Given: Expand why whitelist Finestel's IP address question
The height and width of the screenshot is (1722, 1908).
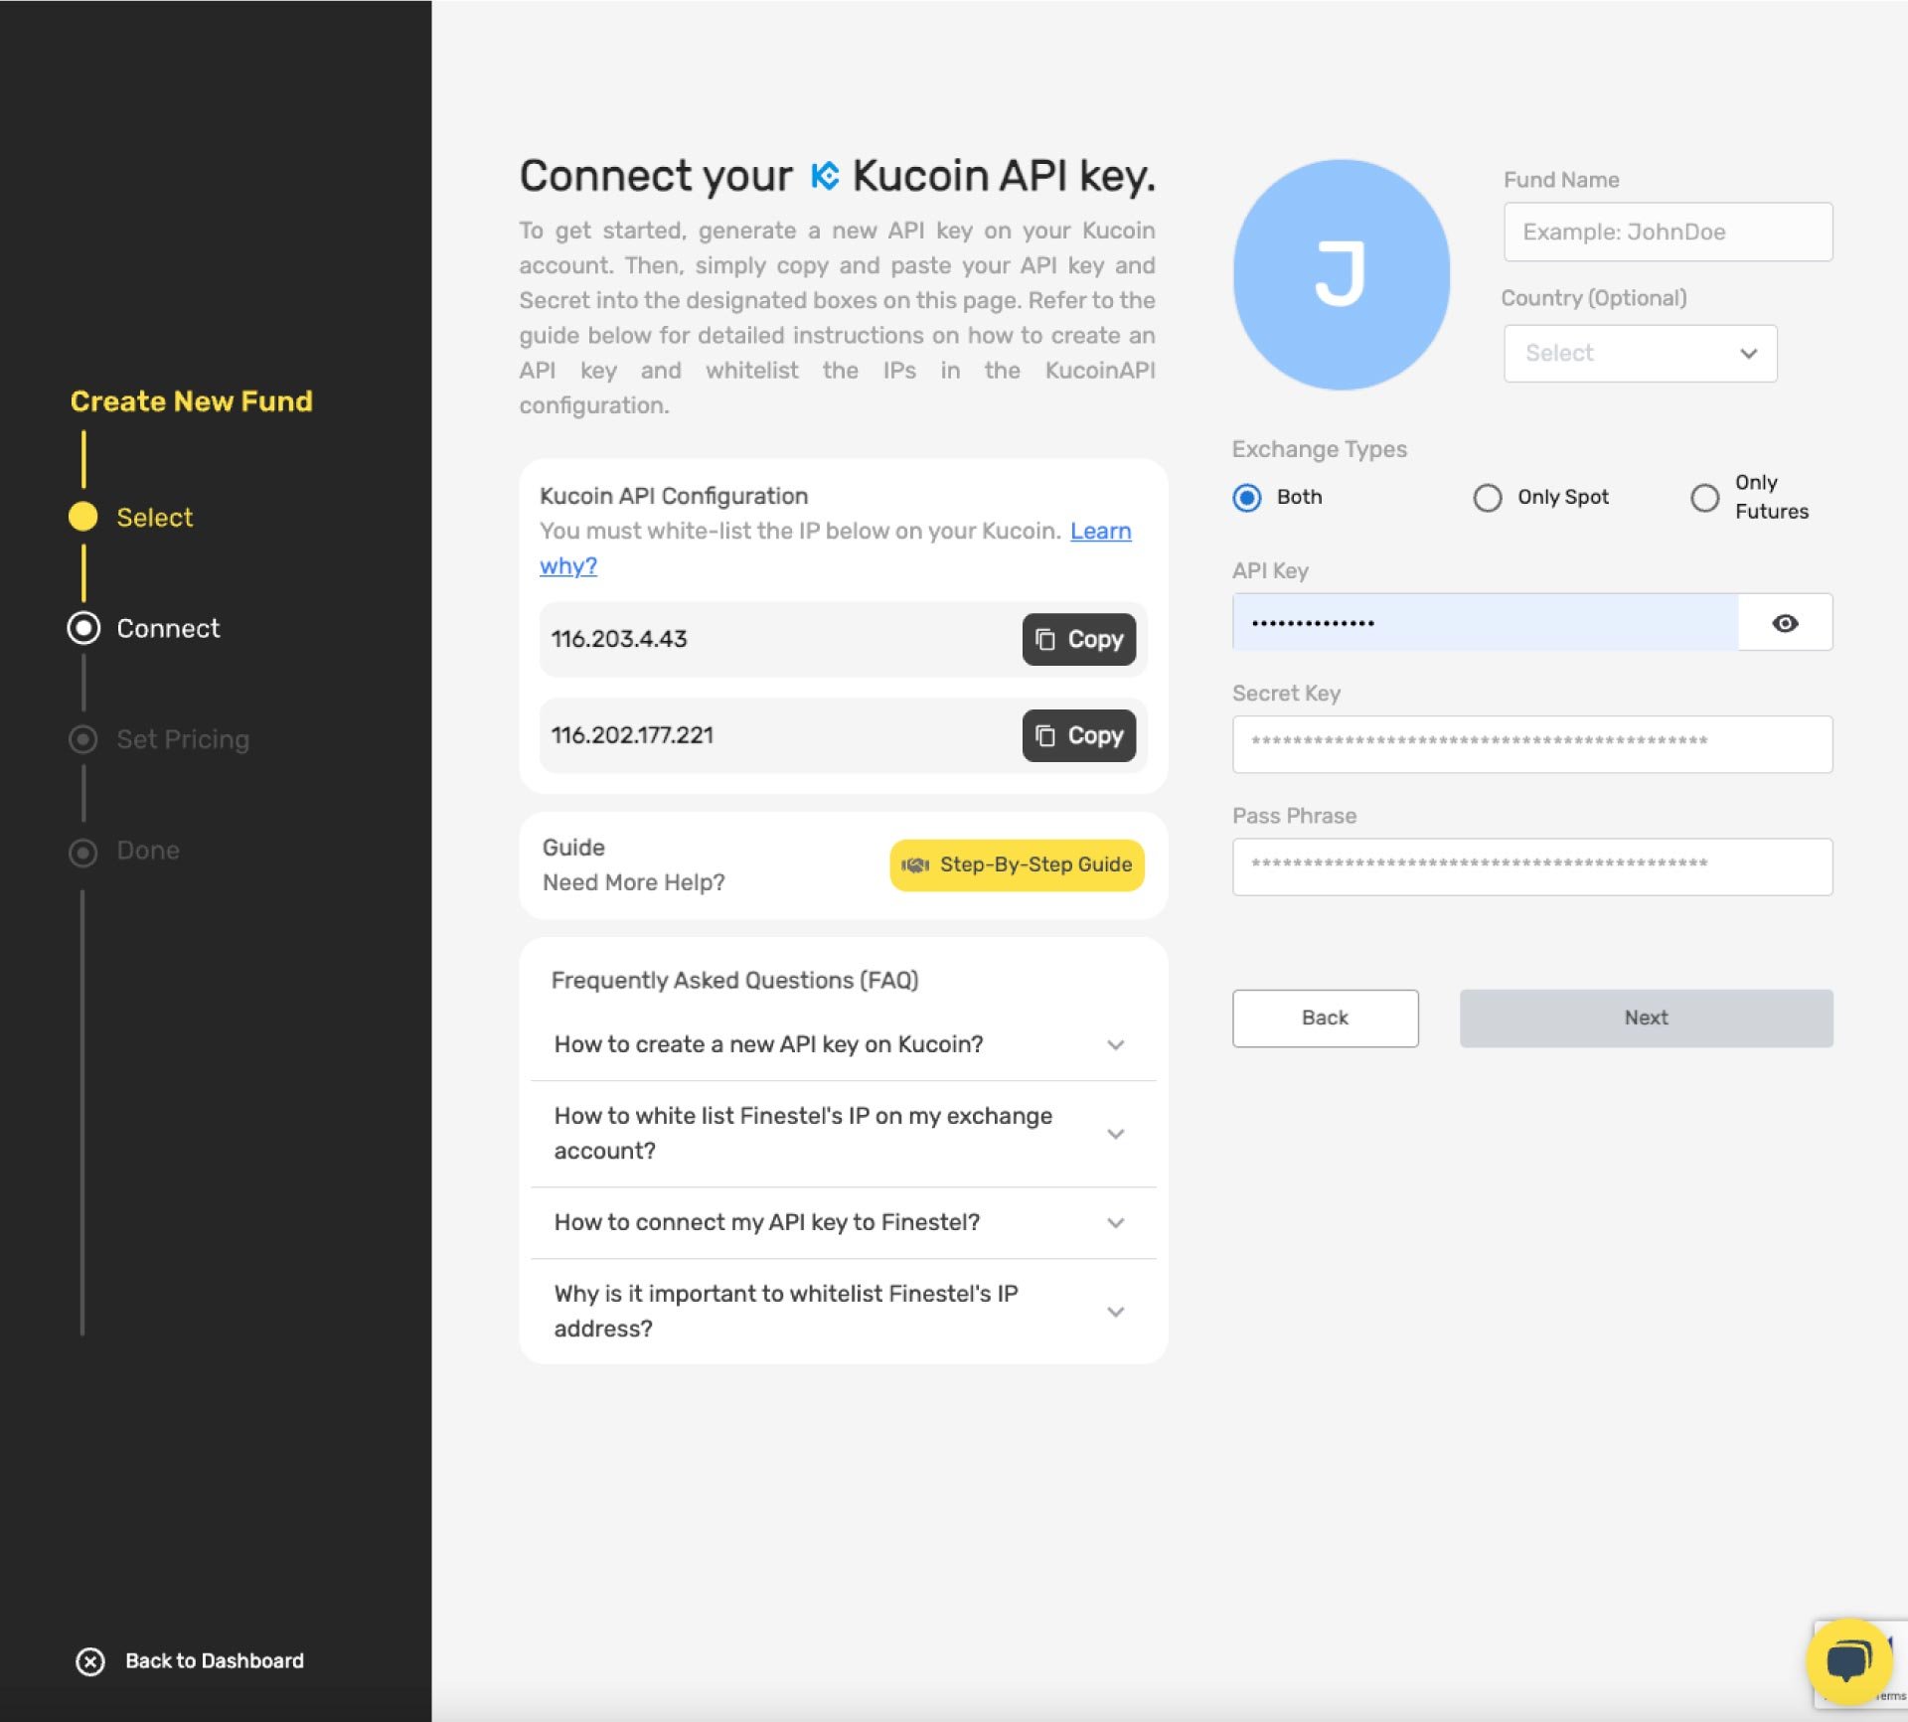Looking at the screenshot, I should (x=1115, y=1312).
